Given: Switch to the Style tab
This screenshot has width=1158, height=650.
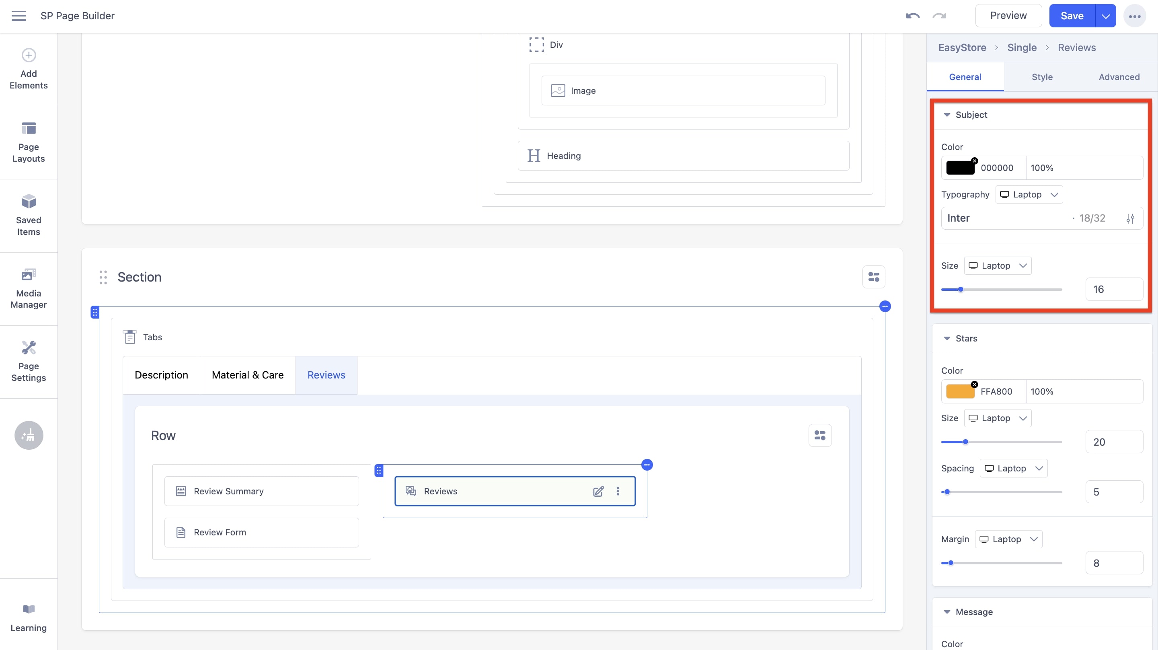Looking at the screenshot, I should (x=1042, y=77).
